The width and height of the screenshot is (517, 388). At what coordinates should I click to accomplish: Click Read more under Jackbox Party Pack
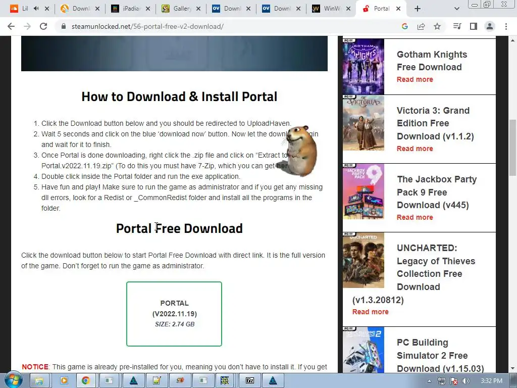(415, 217)
